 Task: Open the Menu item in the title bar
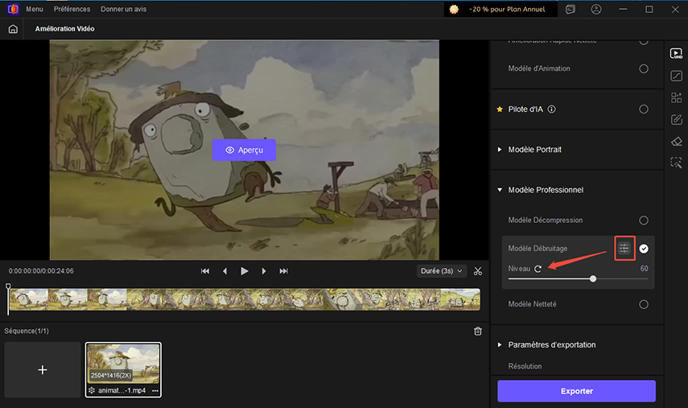tap(35, 10)
